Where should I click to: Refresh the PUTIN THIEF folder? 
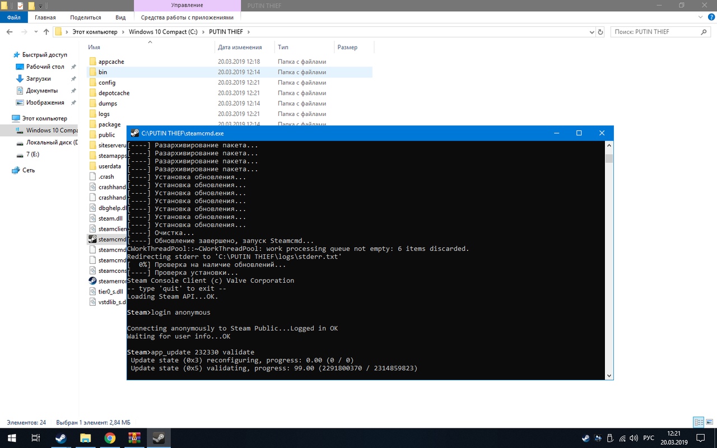[601, 32]
